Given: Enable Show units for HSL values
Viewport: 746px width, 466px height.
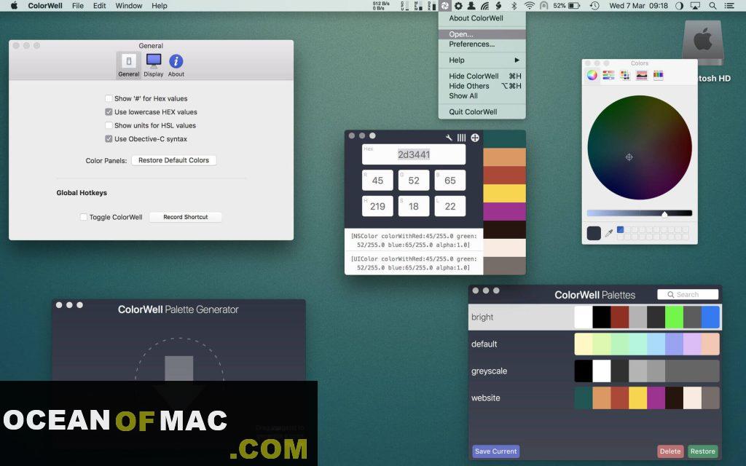Looking at the screenshot, I should [109, 125].
